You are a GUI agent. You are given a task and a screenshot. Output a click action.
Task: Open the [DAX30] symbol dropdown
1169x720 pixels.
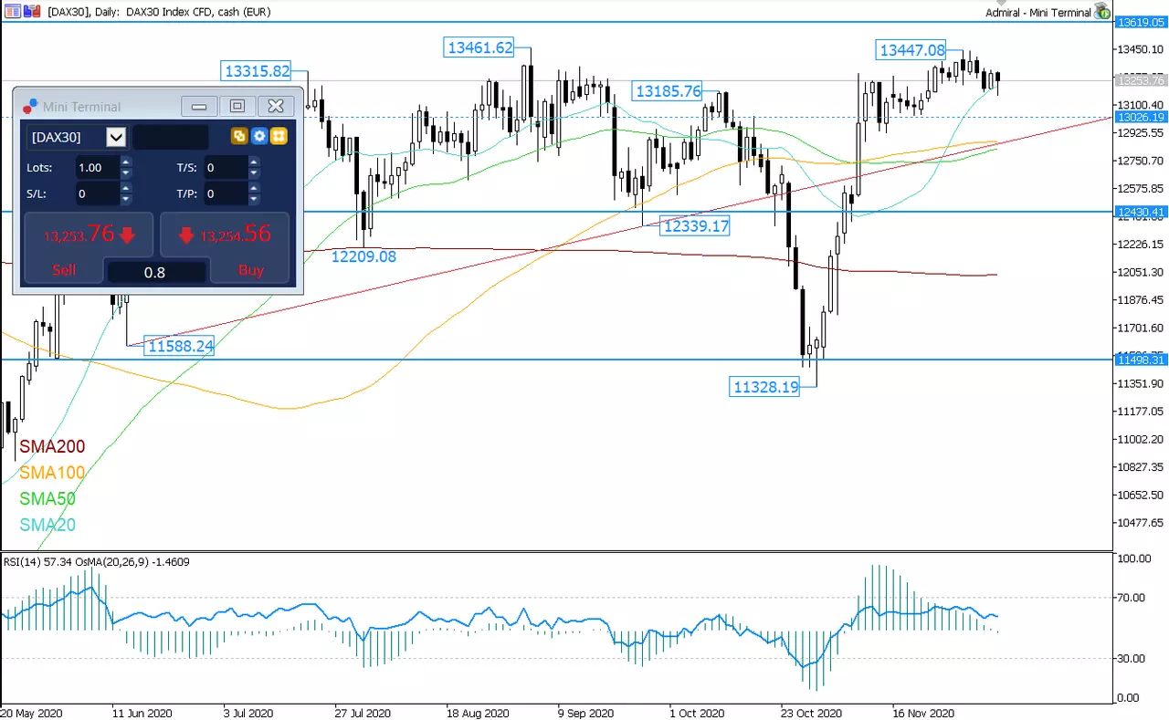coord(116,137)
